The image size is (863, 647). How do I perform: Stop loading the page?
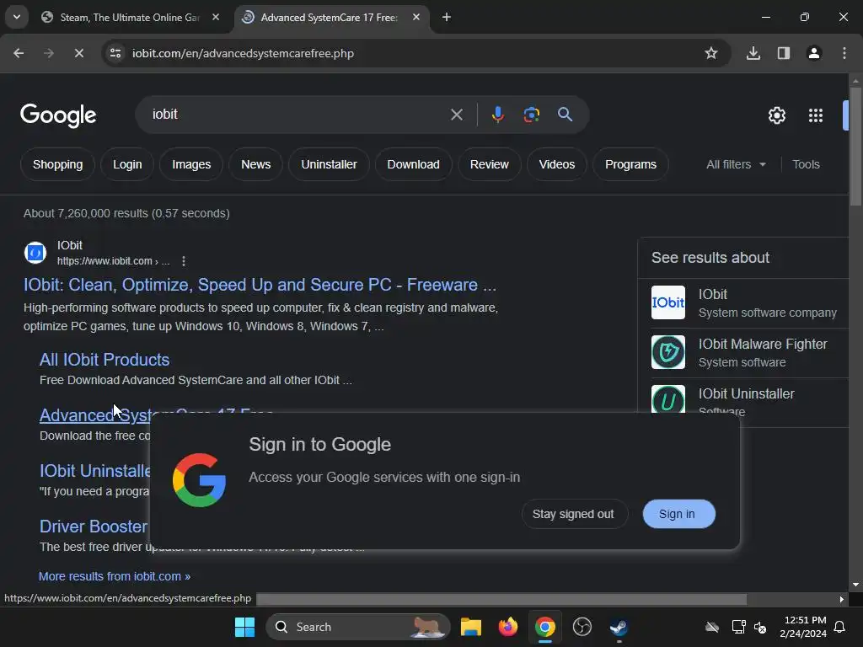coord(78,53)
